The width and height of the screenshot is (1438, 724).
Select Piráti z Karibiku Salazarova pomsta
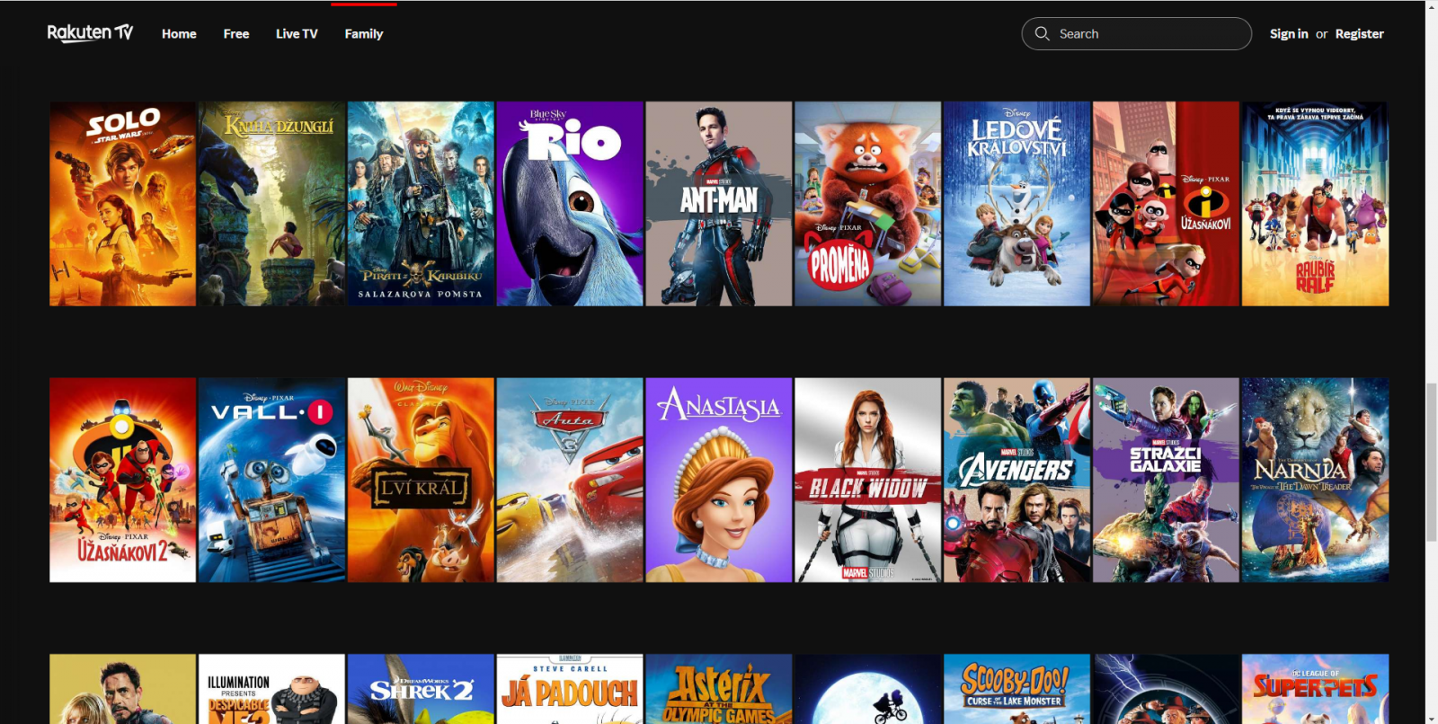pos(421,204)
